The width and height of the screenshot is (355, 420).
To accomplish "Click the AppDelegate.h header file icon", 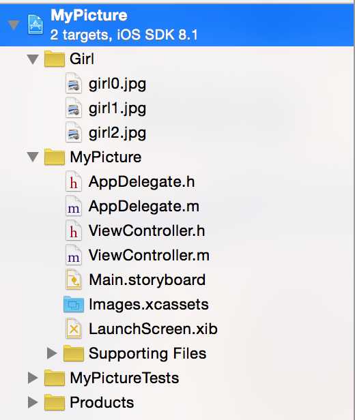I will pos(74,181).
